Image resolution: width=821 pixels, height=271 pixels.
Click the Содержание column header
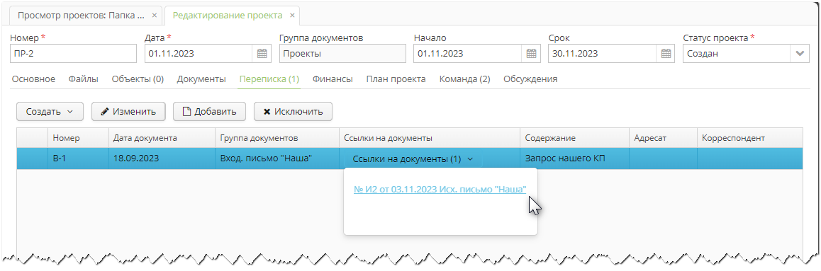[575, 138]
